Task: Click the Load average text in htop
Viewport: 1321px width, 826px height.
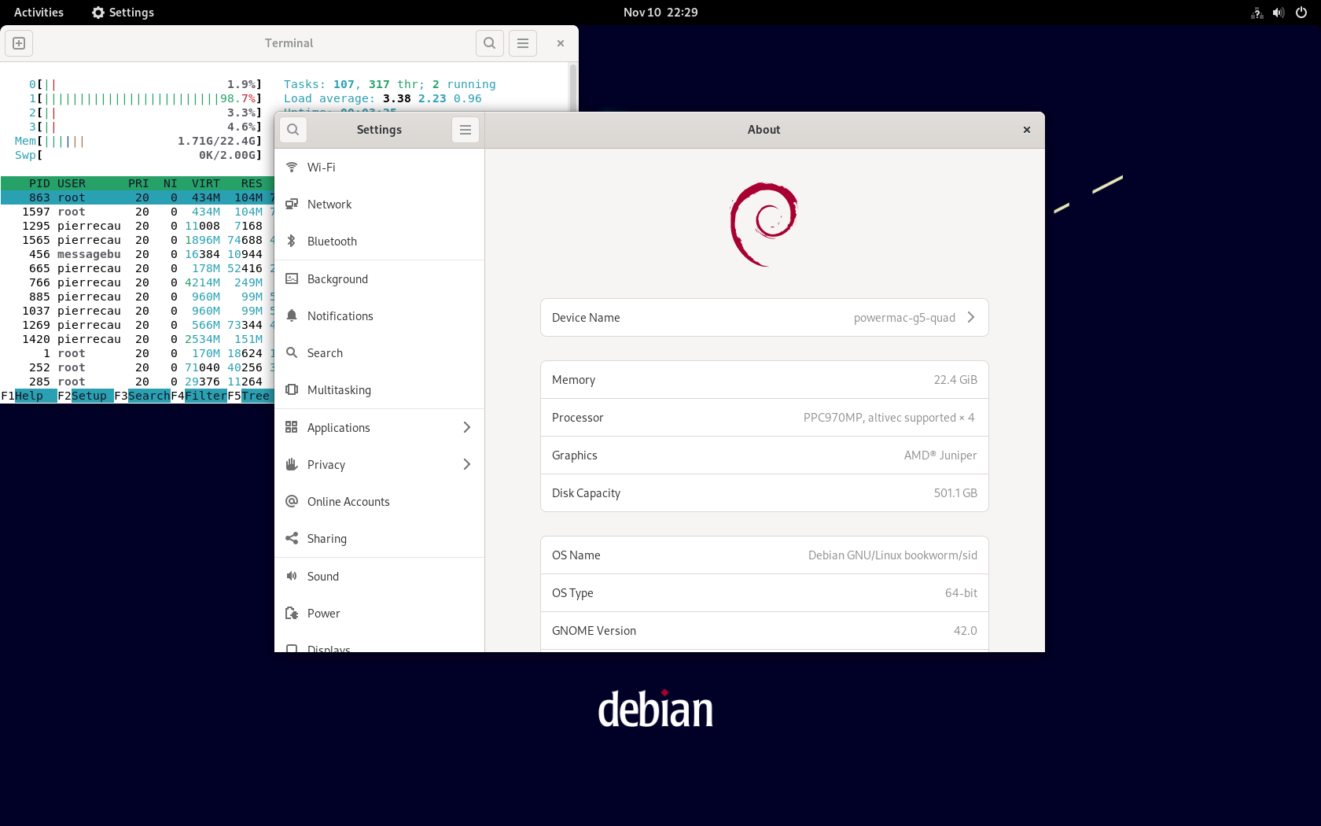Action: click(382, 98)
